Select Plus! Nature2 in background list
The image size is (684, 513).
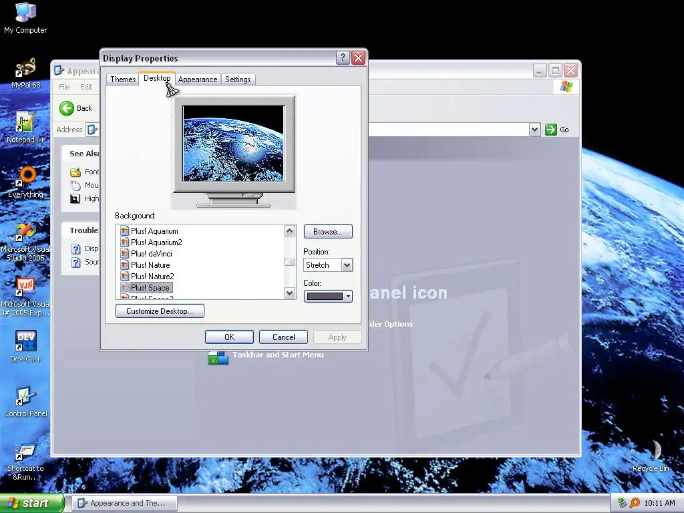152,276
